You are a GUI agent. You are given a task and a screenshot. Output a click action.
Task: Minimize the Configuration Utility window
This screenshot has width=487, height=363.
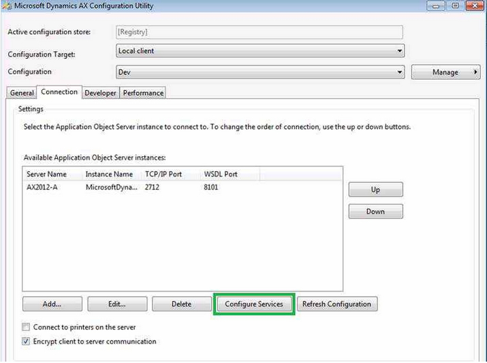pos(436,6)
